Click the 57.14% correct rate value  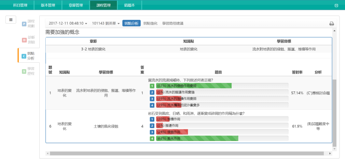pyautogui.click(x=297, y=93)
